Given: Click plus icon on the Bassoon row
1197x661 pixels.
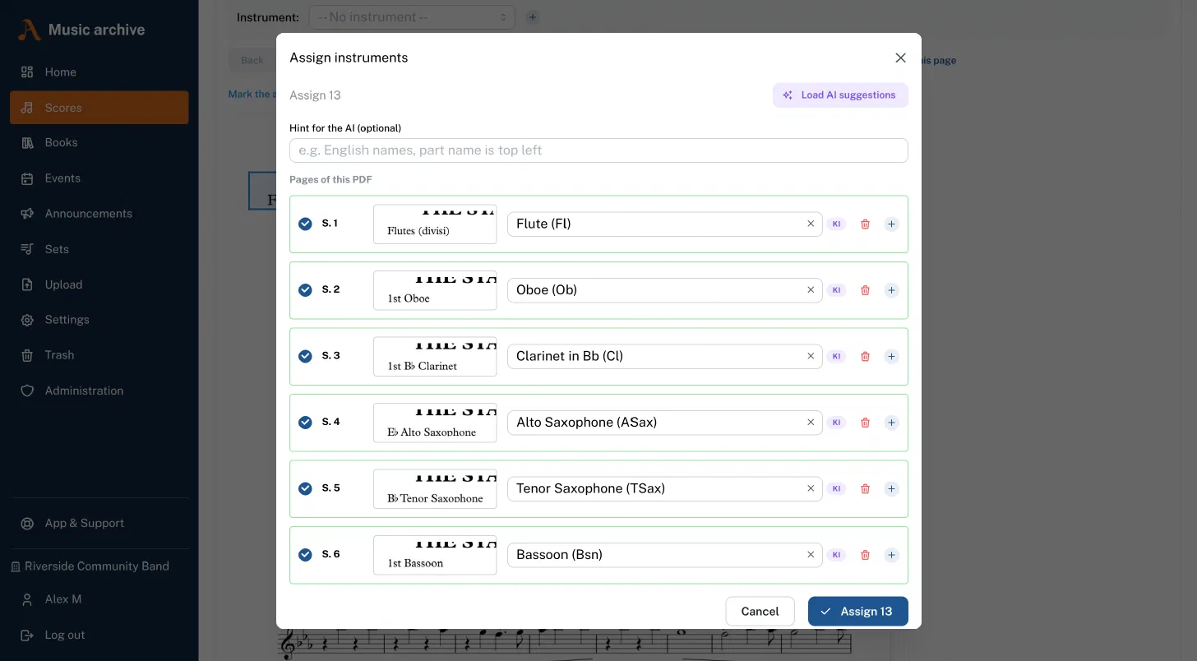Looking at the screenshot, I should click(891, 555).
